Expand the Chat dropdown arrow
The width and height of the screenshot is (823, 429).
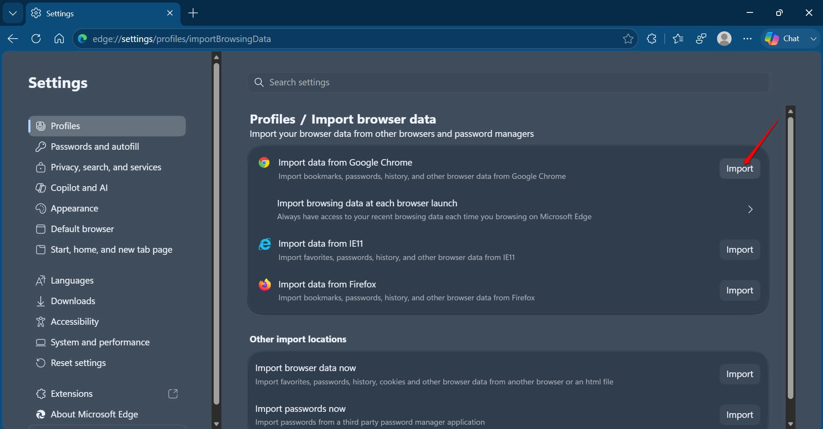pyautogui.click(x=813, y=39)
